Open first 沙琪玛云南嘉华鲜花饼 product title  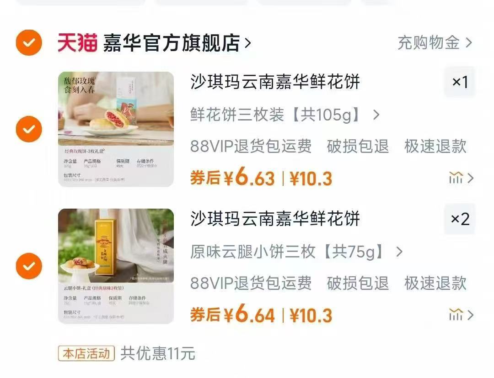pos(275,82)
